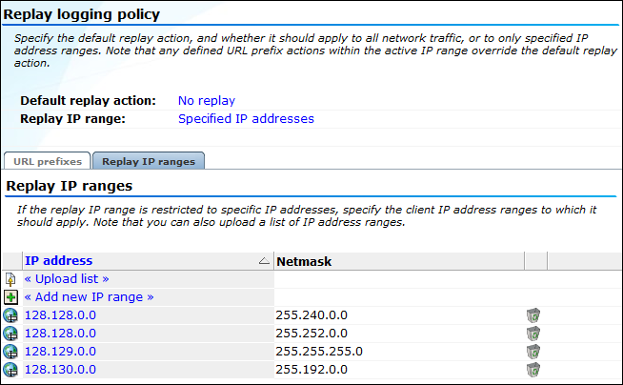Click the globe icon for 128.129.0.0 row
The height and width of the screenshot is (385, 623).
point(10,352)
